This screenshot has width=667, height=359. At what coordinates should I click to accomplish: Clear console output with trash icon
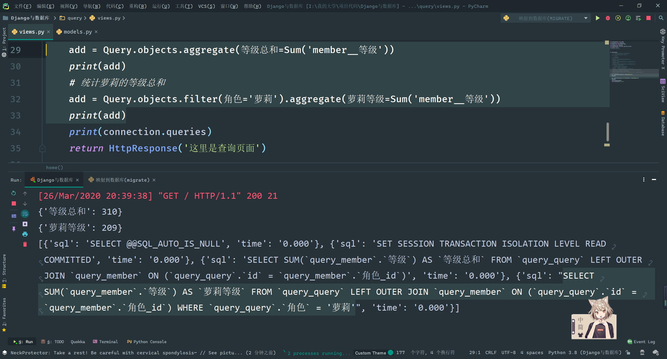coord(25,244)
